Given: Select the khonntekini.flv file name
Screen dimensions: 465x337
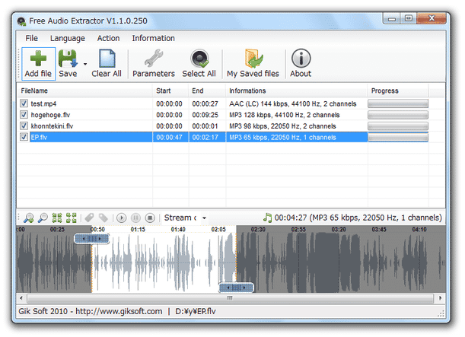Looking at the screenshot, I should click(x=52, y=126).
